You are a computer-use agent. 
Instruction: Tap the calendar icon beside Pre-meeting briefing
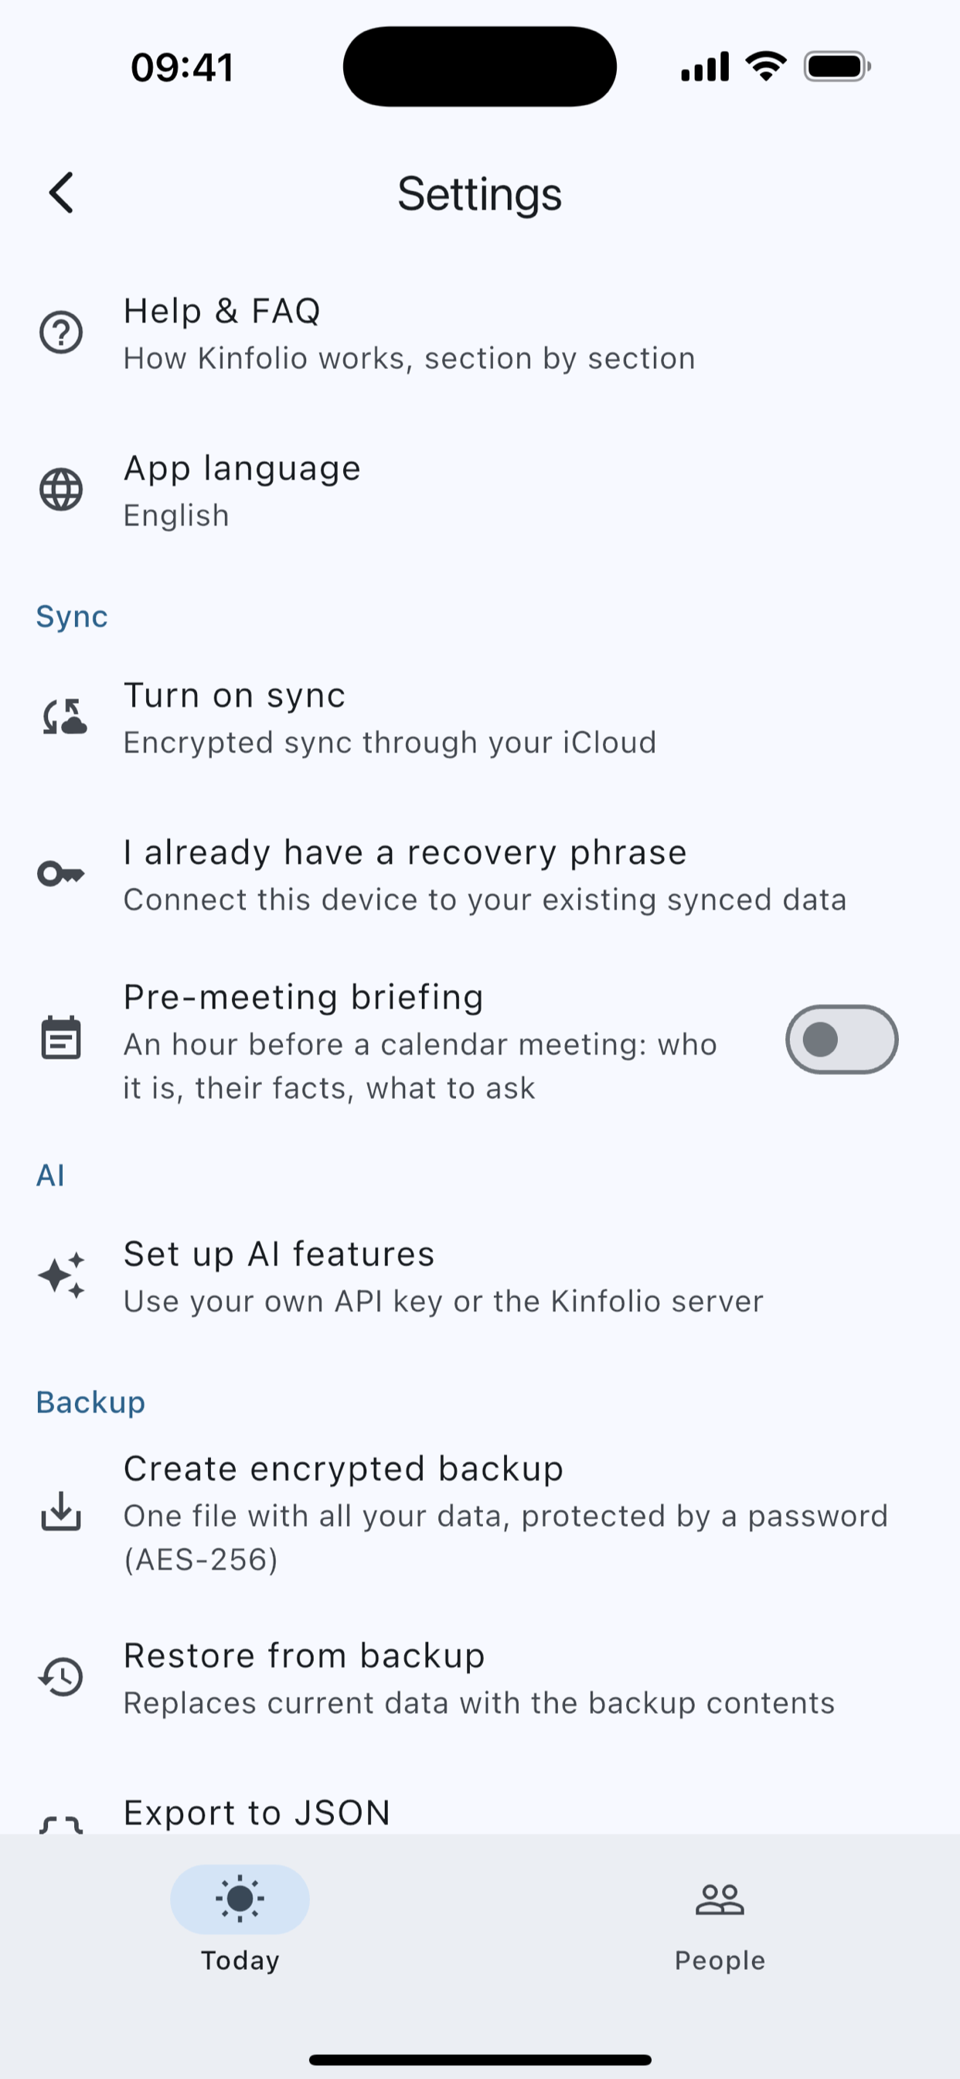click(61, 1039)
